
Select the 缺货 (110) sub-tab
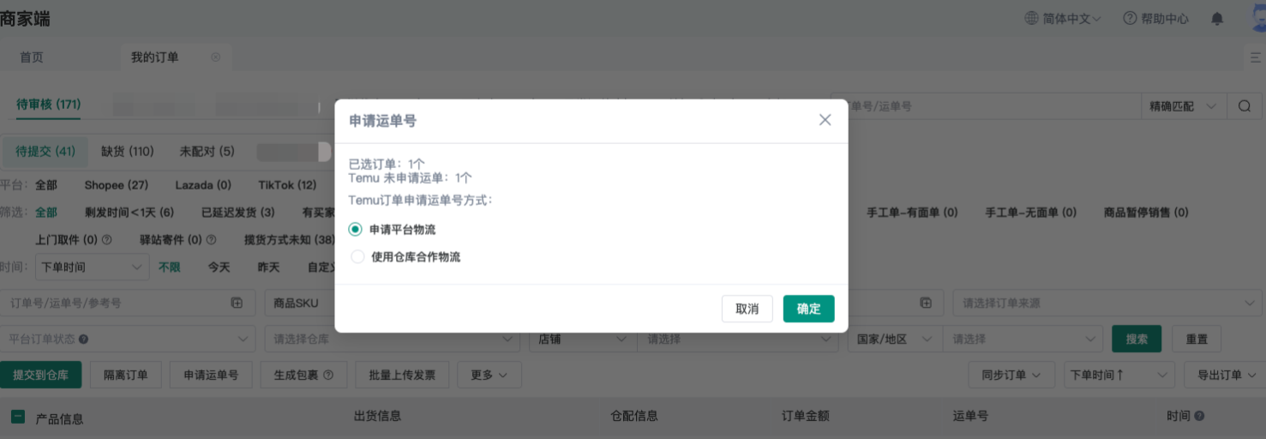coord(127,152)
